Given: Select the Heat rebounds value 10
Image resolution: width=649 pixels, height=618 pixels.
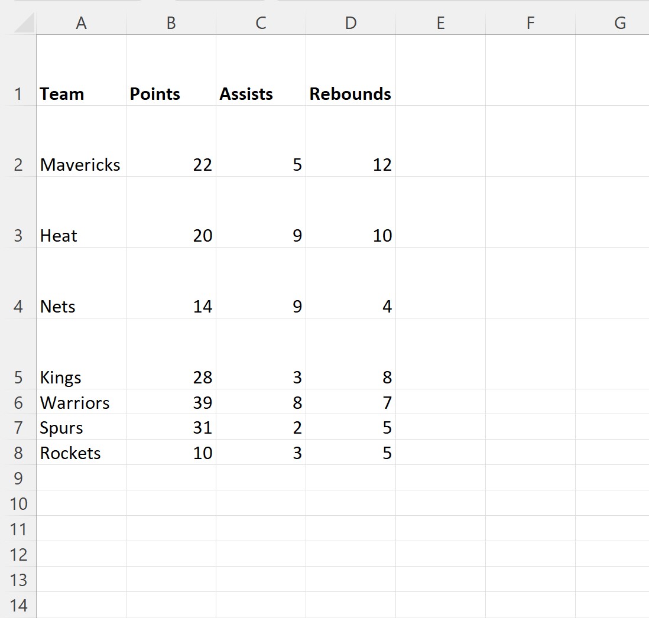Looking at the screenshot, I should point(351,212).
